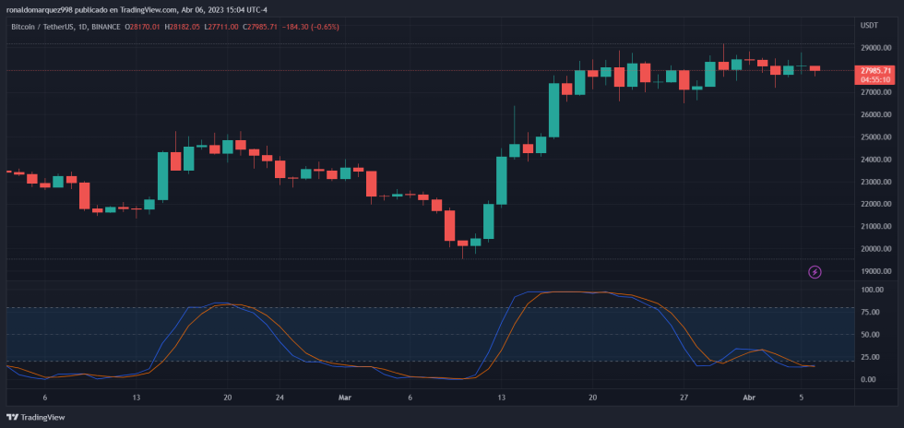Click the candle countdown timer 04:55:10
The height and width of the screenshot is (428, 904).
pyautogui.click(x=874, y=80)
